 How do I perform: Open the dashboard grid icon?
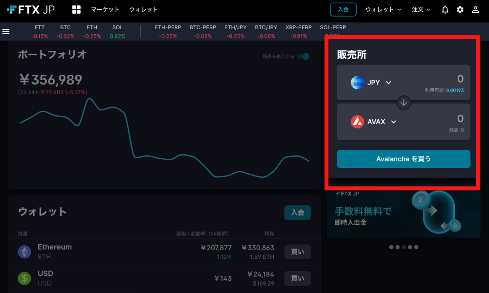pos(76,10)
